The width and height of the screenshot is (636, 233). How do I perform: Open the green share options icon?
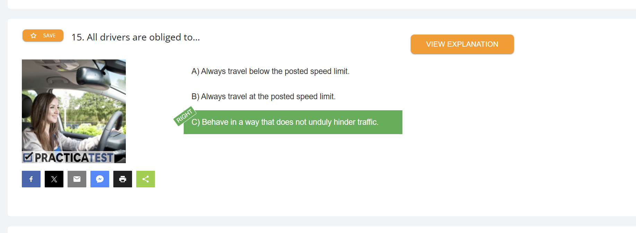click(146, 179)
